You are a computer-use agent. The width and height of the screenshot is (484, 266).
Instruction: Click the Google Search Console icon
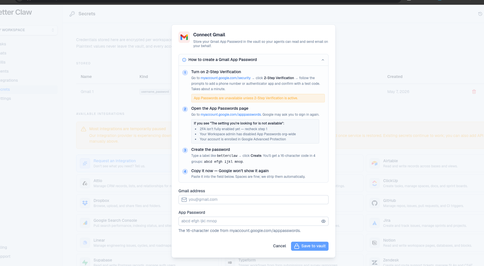pos(85,223)
